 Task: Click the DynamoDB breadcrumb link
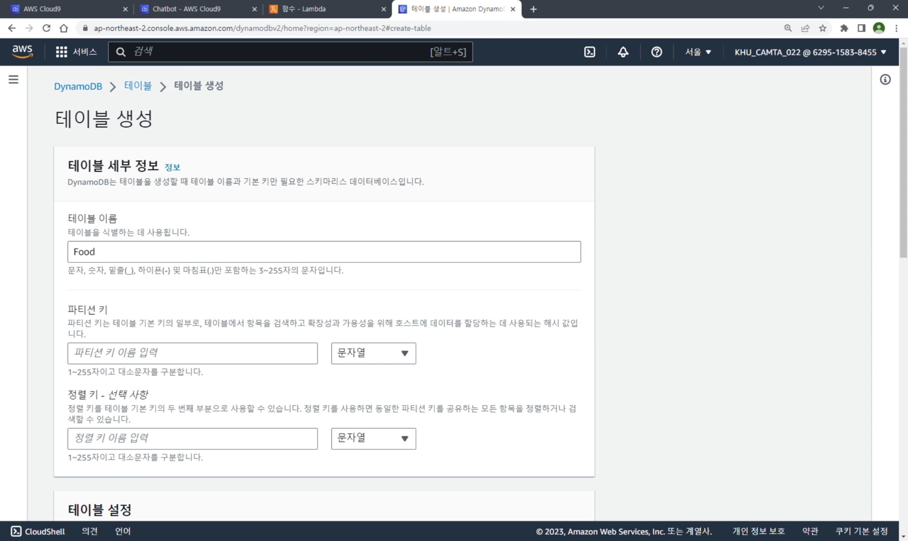click(x=78, y=87)
